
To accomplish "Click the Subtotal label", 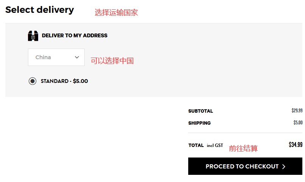I will (x=200, y=111).
